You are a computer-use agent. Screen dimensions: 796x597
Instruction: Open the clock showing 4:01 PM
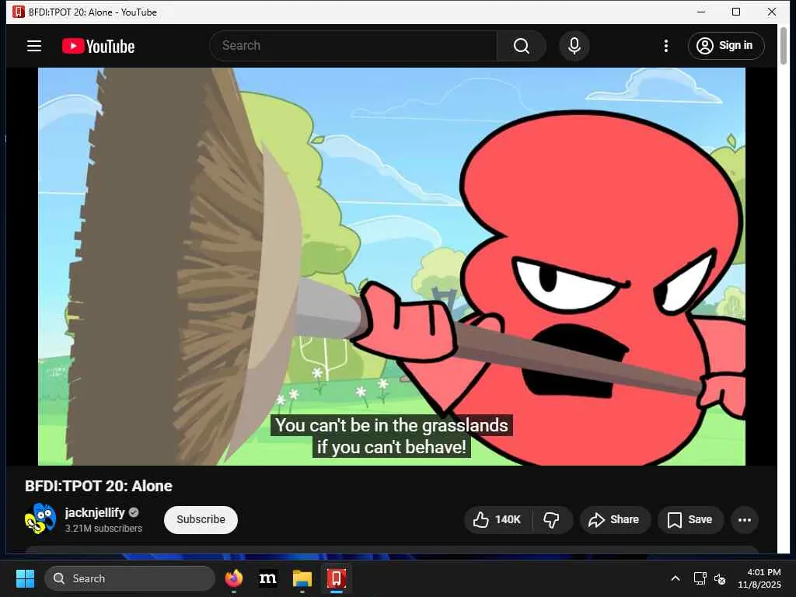point(759,578)
